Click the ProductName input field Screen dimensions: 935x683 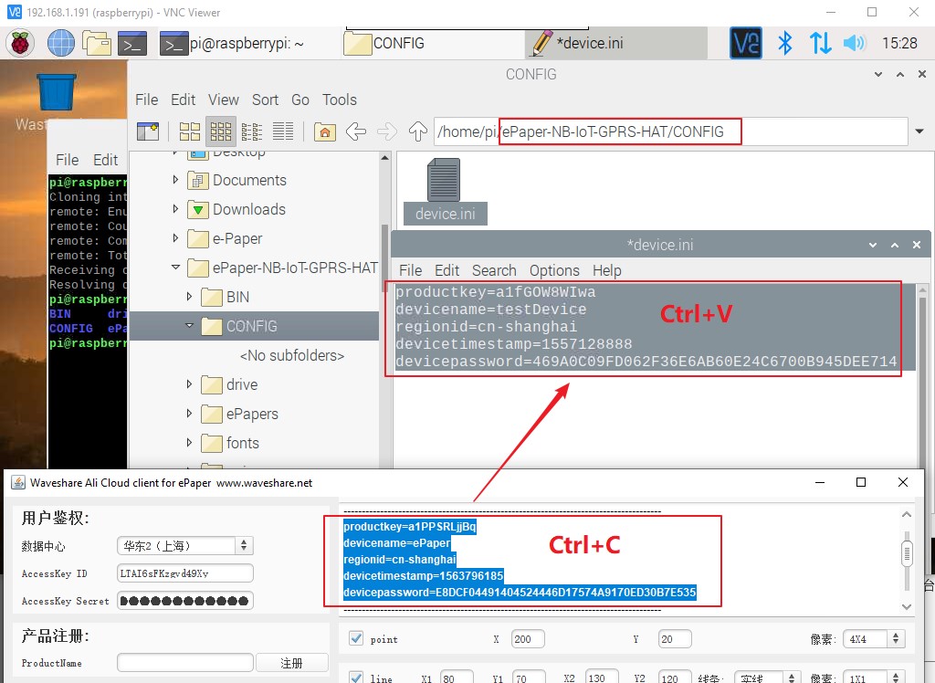coord(184,663)
